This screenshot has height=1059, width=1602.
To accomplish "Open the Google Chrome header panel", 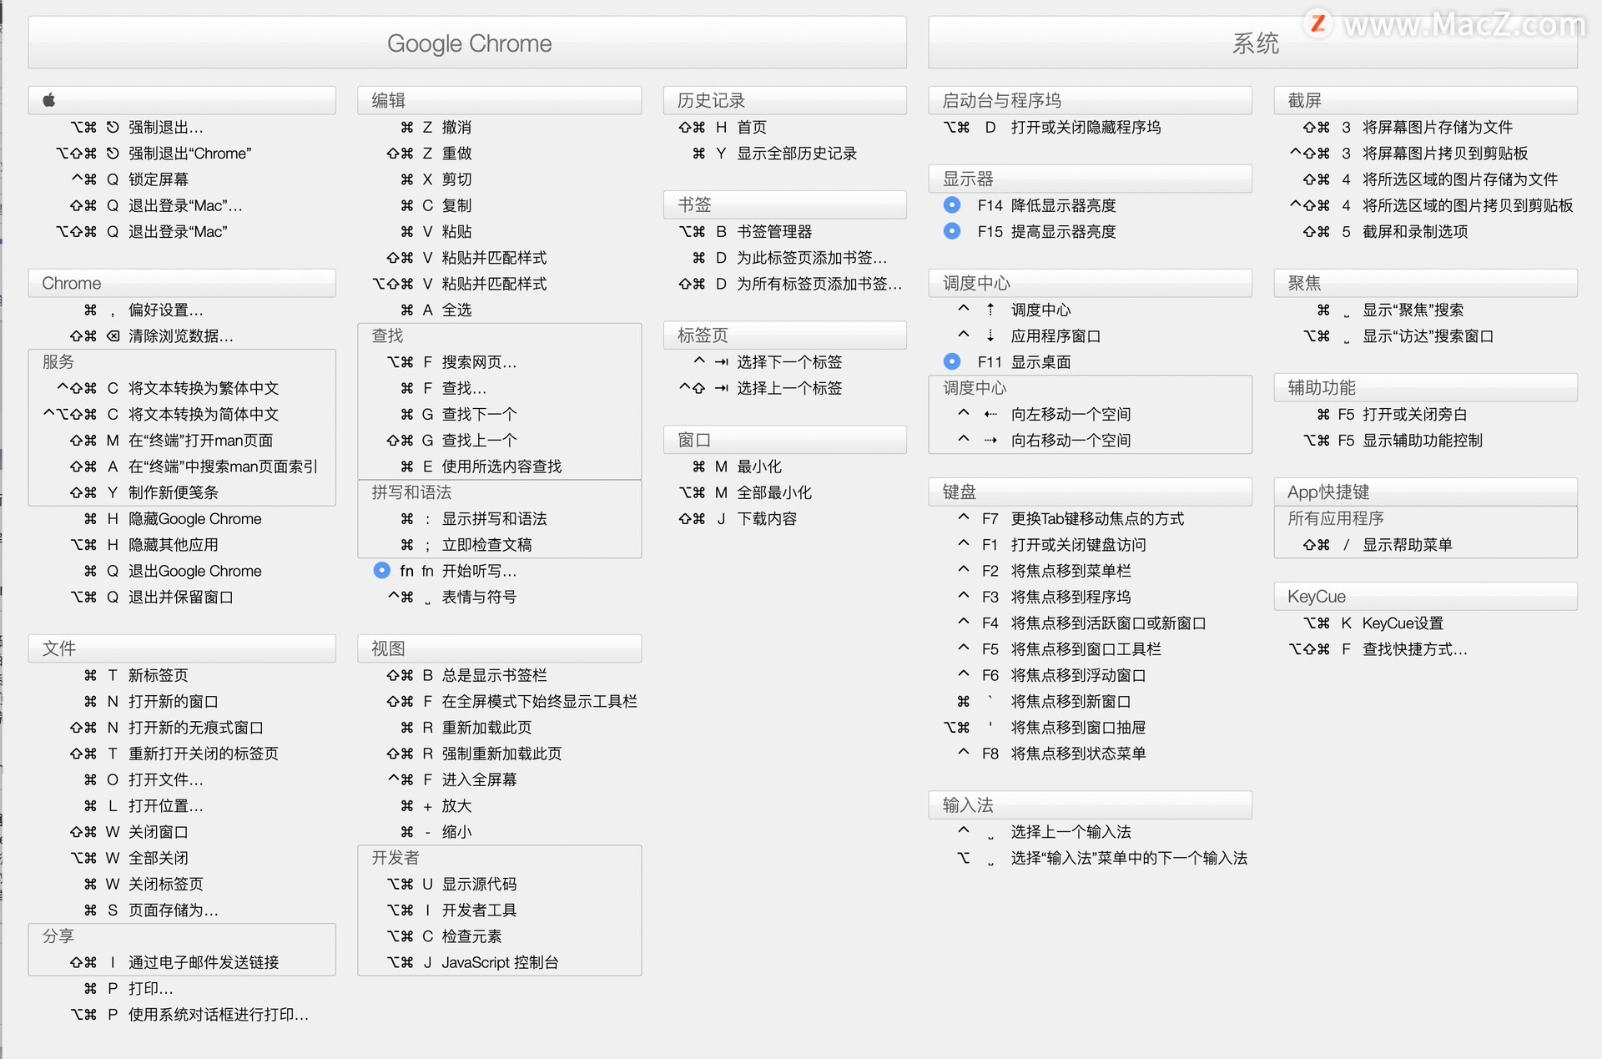I will click(469, 43).
